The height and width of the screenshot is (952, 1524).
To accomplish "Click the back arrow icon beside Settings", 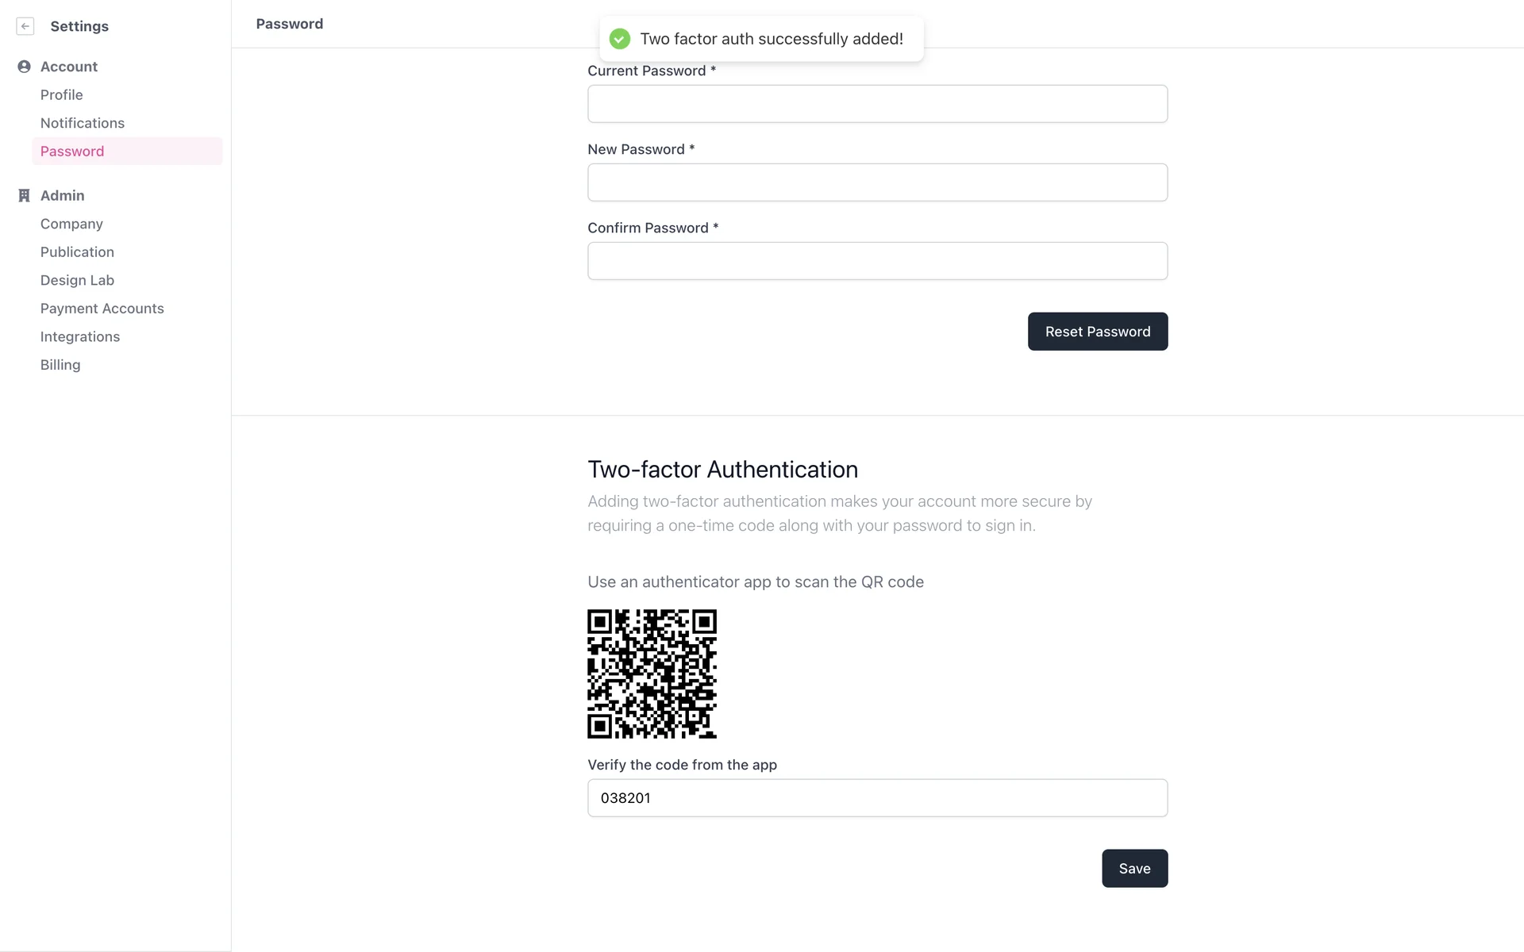I will click(25, 26).
